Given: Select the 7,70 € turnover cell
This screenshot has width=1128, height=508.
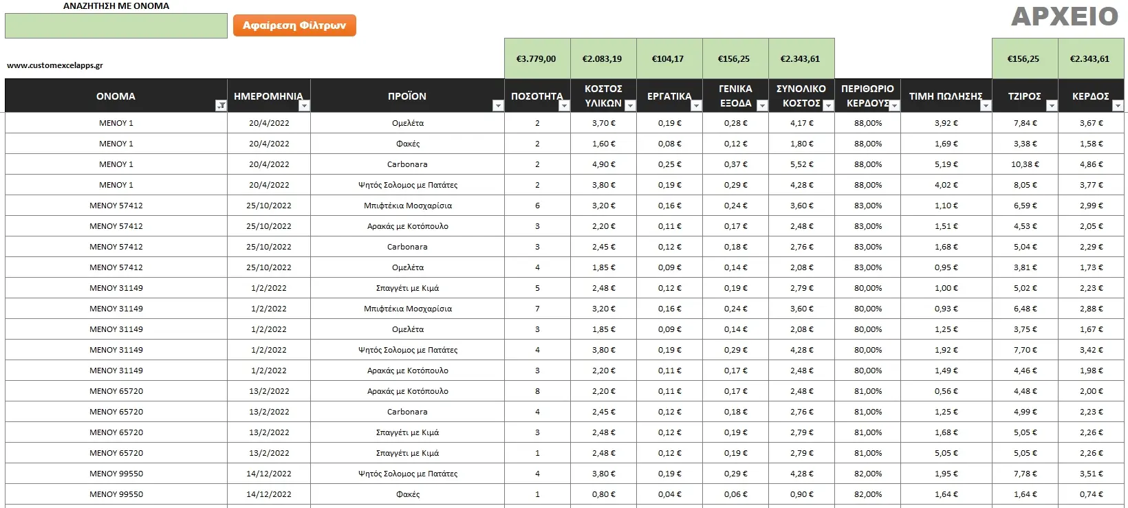Looking at the screenshot, I should 1025,350.
